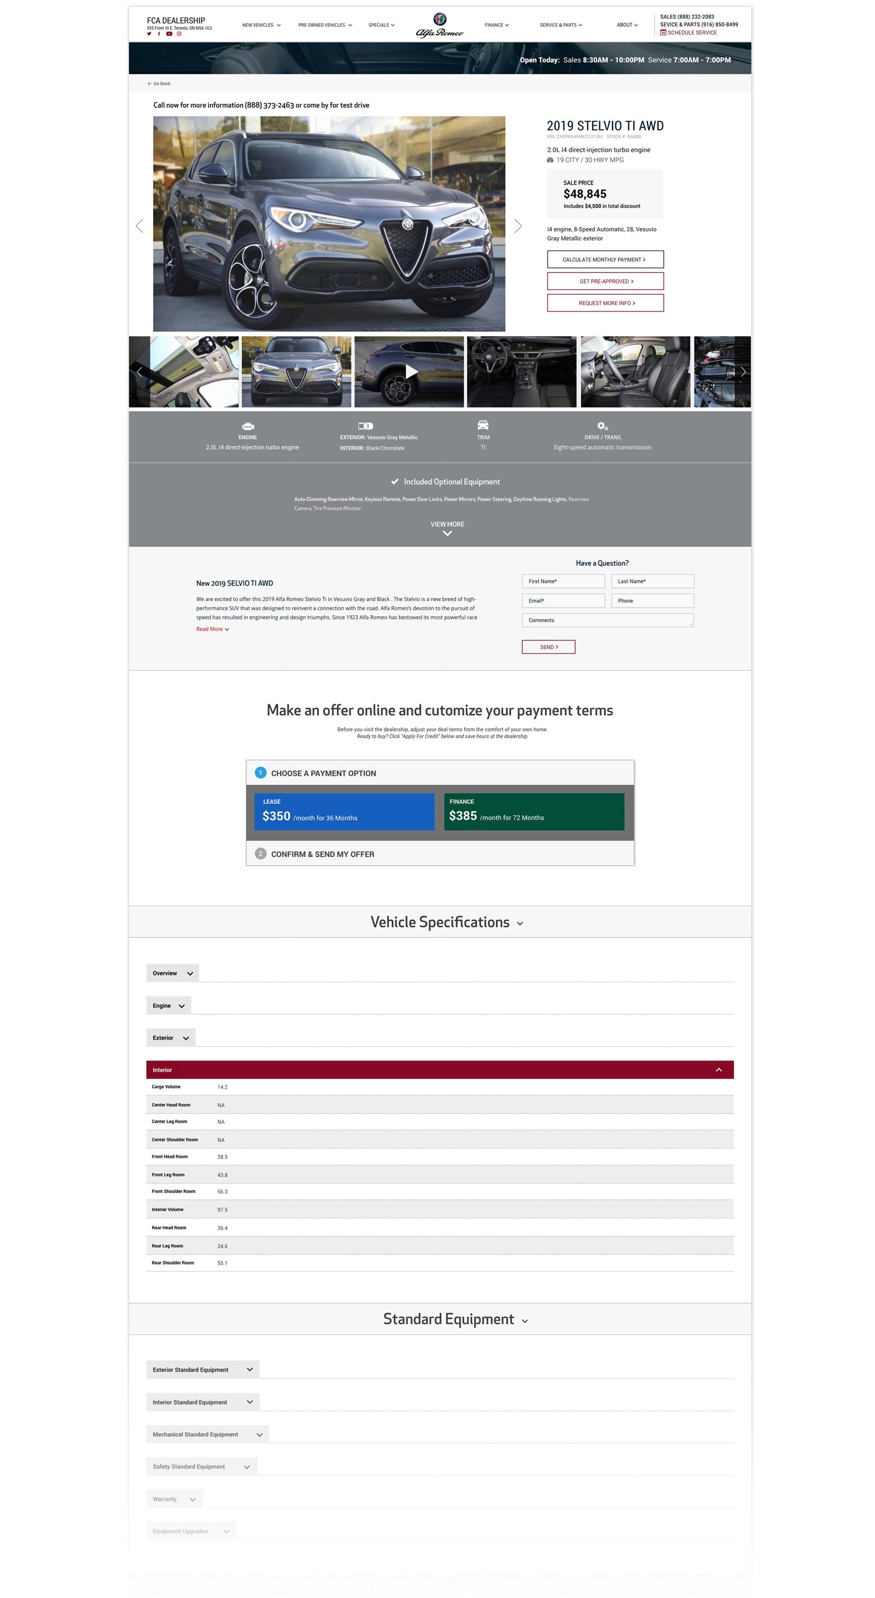Play the vehicle video thumbnail
875x1598 pixels.
click(411, 371)
